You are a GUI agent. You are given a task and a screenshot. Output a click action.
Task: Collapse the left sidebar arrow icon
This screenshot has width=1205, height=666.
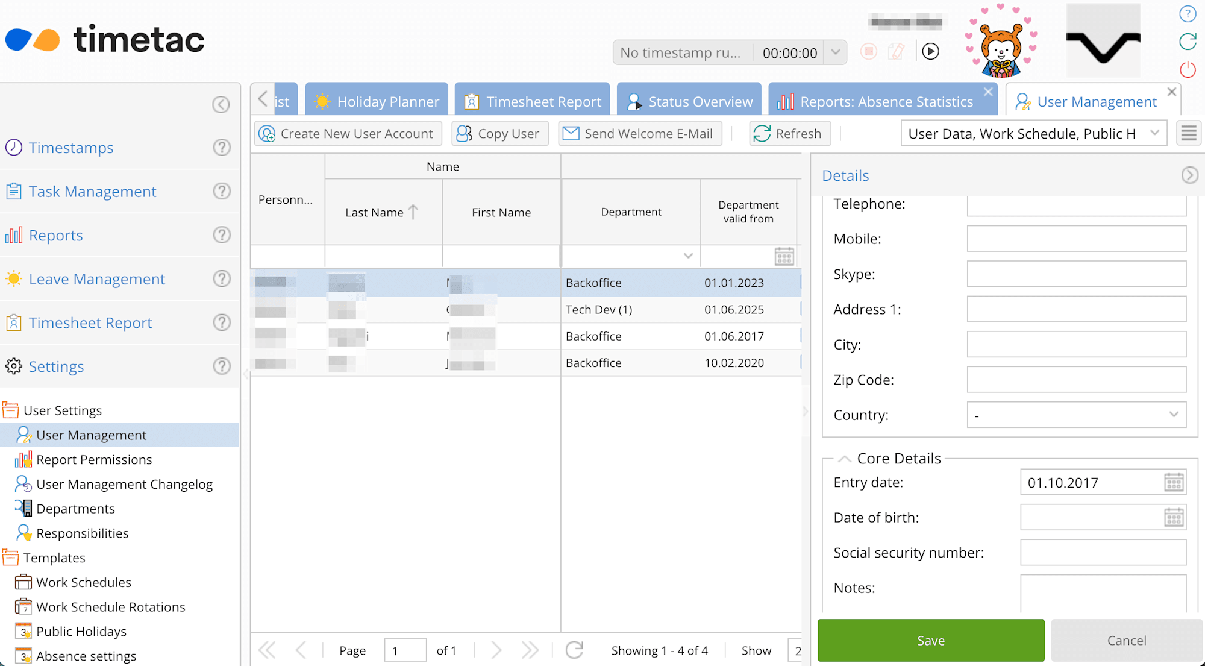tap(221, 104)
